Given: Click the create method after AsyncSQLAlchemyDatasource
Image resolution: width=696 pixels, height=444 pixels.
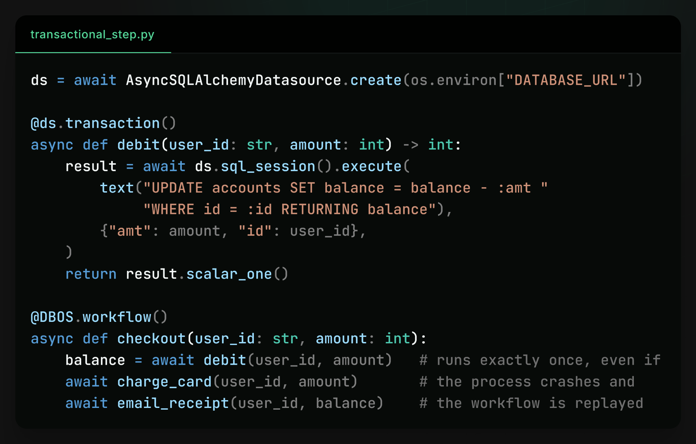Looking at the screenshot, I should click(376, 80).
